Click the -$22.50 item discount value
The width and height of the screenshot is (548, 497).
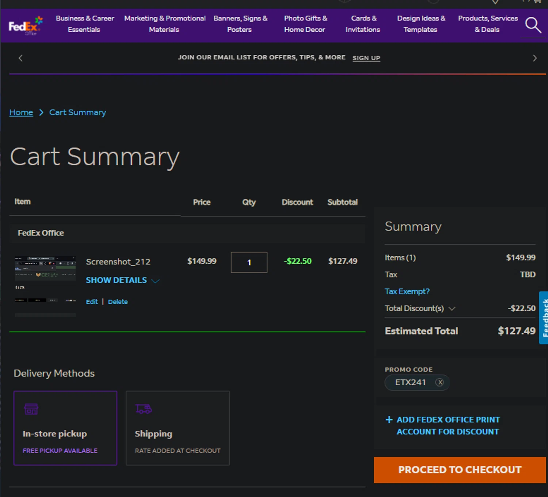tap(298, 261)
